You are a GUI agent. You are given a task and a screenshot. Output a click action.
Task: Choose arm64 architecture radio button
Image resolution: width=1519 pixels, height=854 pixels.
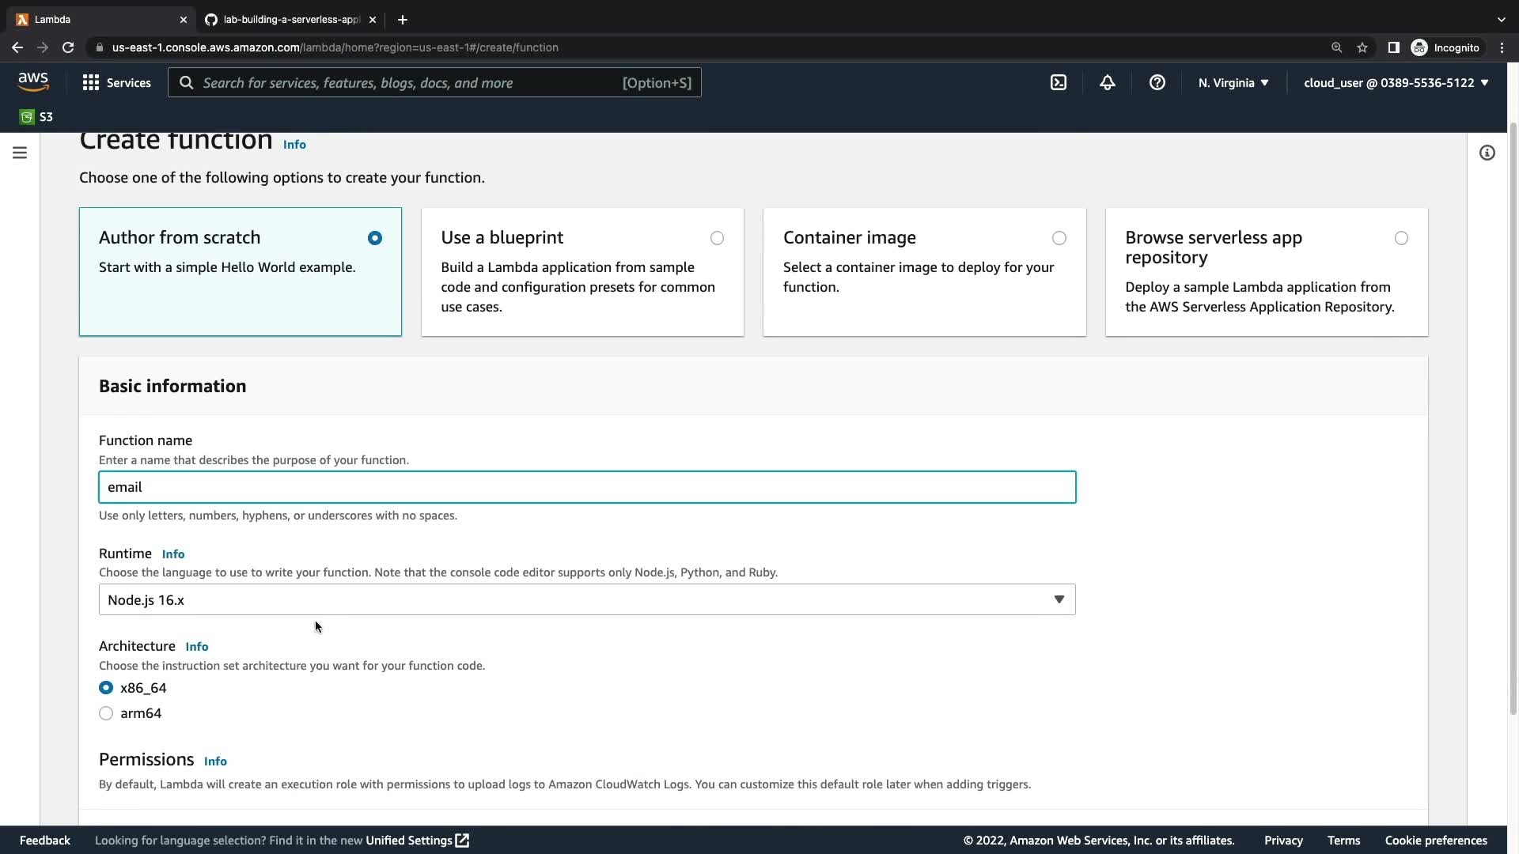[x=106, y=713]
